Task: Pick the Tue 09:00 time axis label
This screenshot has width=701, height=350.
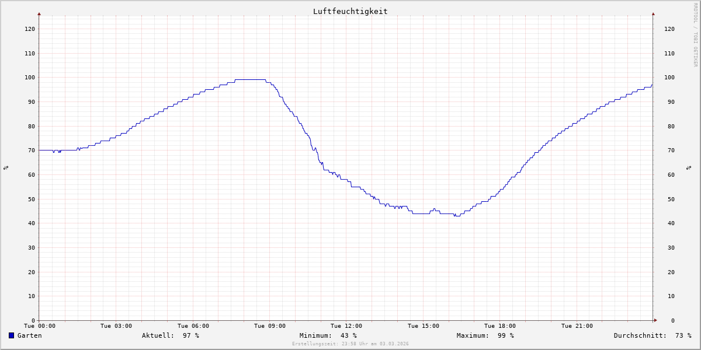Action: pyautogui.click(x=270, y=326)
